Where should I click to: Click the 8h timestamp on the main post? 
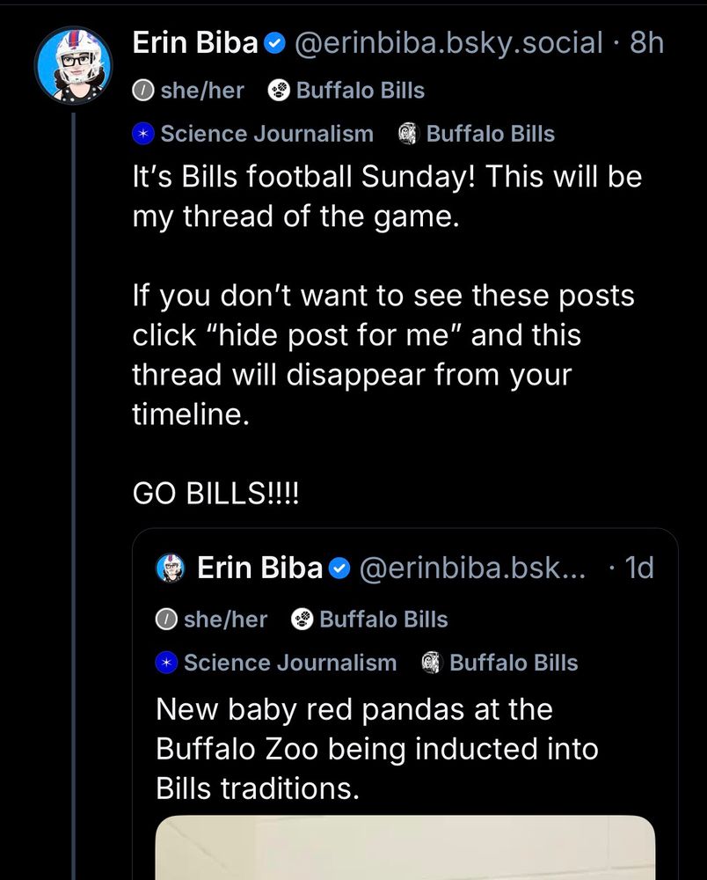(x=647, y=42)
